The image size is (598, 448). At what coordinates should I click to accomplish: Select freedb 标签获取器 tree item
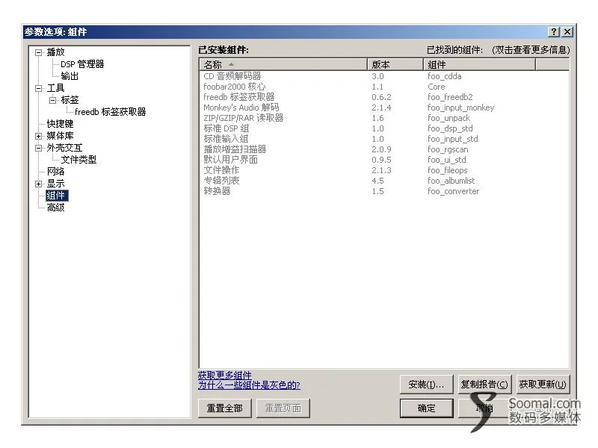coord(110,112)
